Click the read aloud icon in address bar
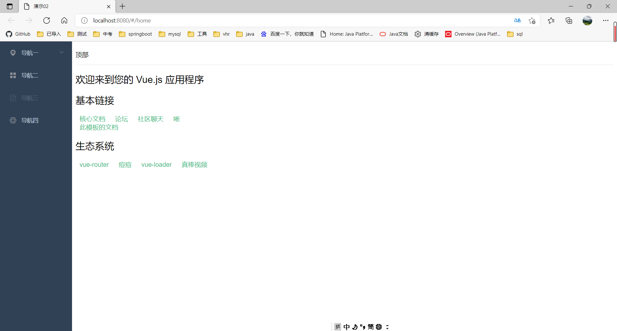 coord(517,20)
